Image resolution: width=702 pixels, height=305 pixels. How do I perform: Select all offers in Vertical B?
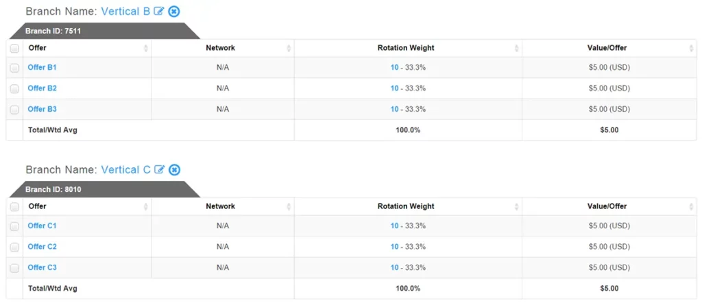[14, 48]
